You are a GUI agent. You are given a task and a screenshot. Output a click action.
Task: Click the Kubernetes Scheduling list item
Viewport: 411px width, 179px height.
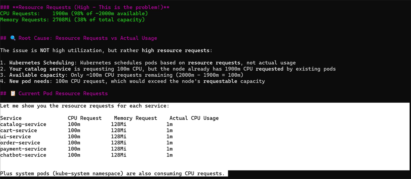148,63
